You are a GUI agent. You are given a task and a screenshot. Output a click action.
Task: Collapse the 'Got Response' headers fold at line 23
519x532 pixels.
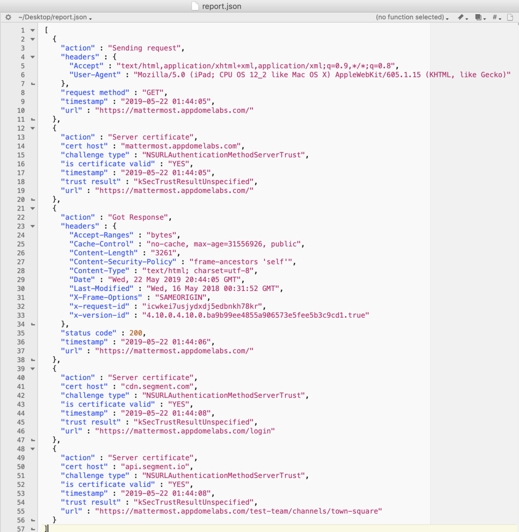click(x=32, y=226)
